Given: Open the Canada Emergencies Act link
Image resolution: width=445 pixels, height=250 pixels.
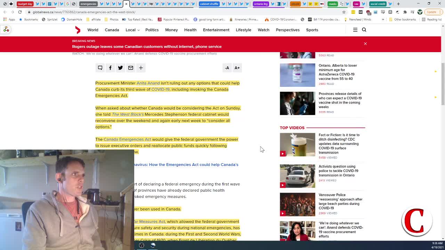Looking at the screenshot, I should [x=127, y=139].
